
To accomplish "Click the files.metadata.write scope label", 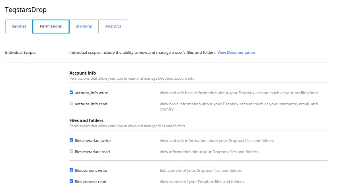I will pyautogui.click(x=93, y=141).
